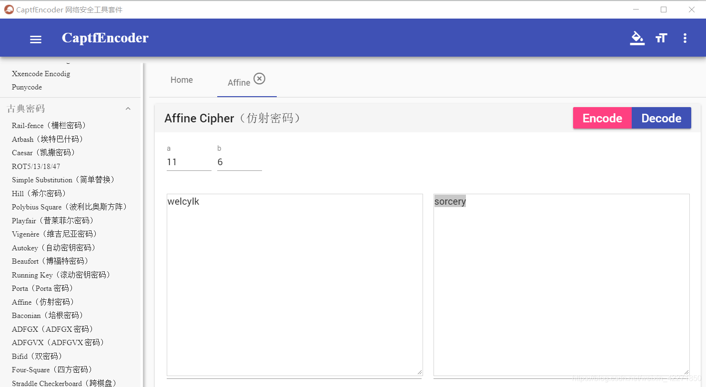The height and width of the screenshot is (387, 706).
Task: Open Straddle Checkerboard (跨棋盘)
Action: (64, 383)
